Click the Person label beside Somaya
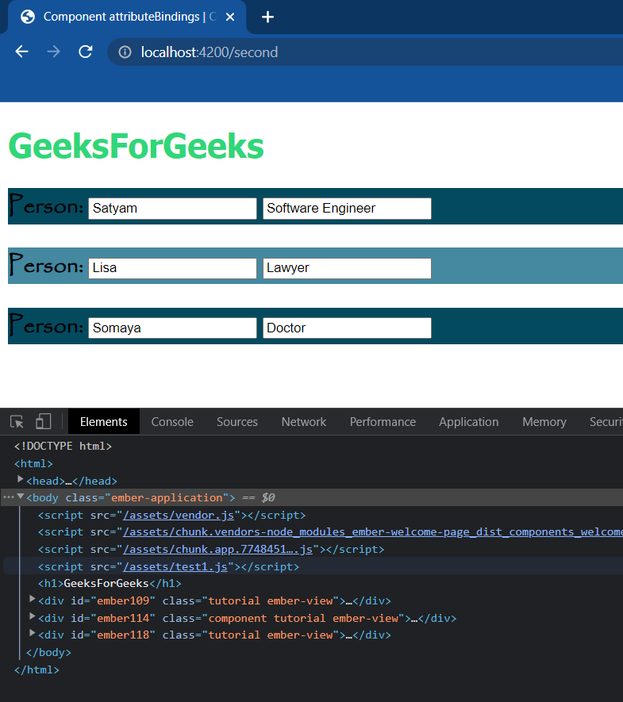Image resolution: width=623 pixels, height=702 pixels. [x=46, y=325]
